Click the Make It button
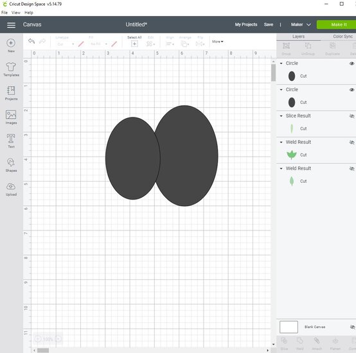This screenshot has height=353, width=356. point(337,24)
